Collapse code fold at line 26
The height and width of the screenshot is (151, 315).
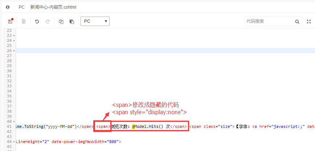tap(14, 51)
